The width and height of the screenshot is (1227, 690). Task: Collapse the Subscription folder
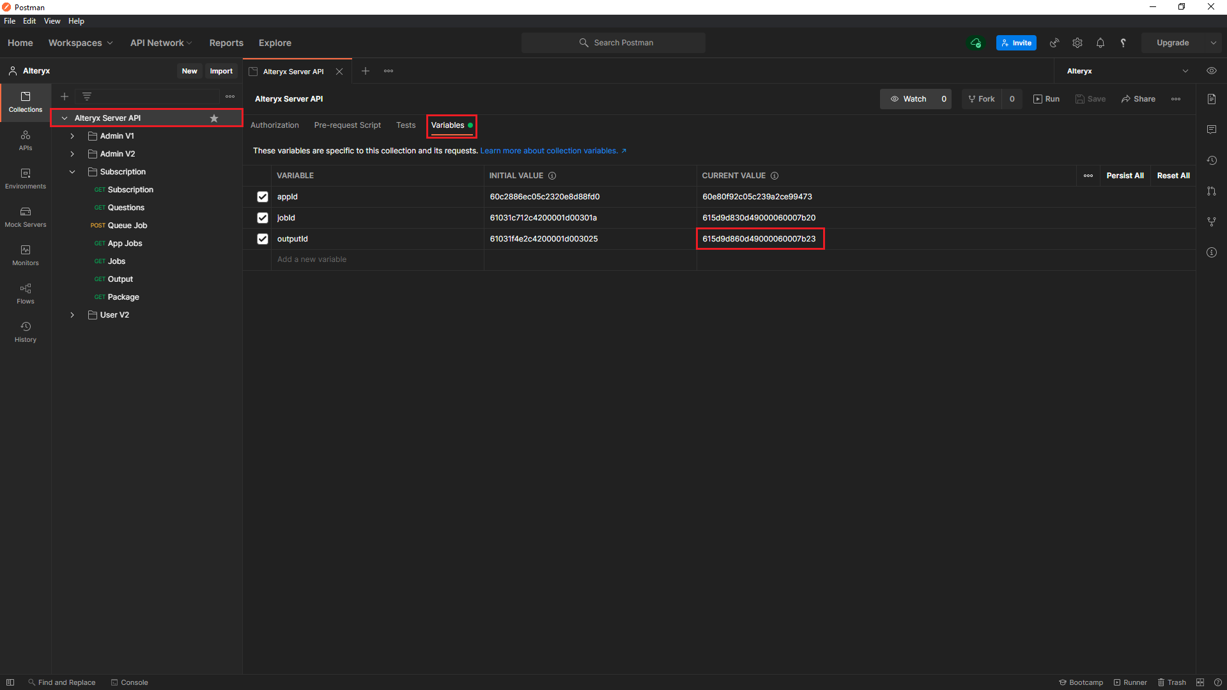tap(72, 171)
